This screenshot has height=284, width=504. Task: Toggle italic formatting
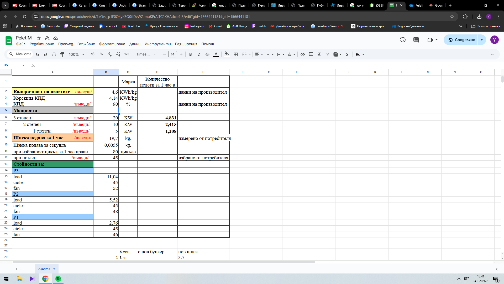tap(199, 54)
